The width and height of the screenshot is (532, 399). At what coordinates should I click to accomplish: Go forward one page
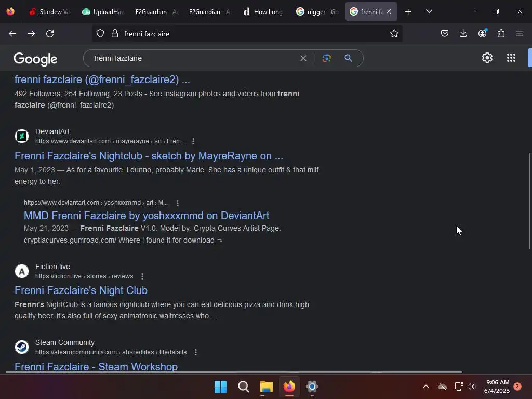coord(31,34)
